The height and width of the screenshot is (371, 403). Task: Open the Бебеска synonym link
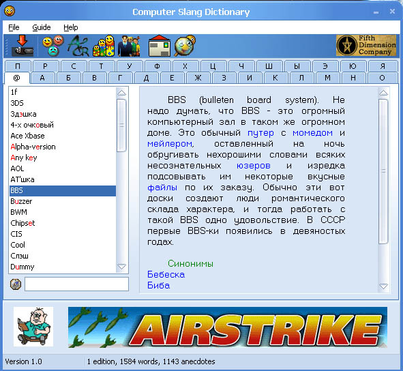[166, 274]
